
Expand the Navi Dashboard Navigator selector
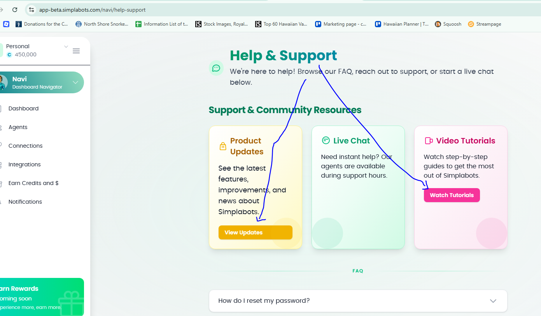75,82
